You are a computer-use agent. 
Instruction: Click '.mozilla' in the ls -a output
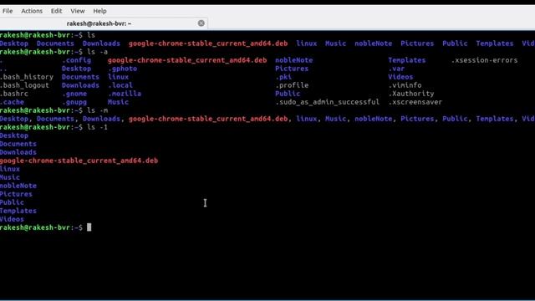click(x=125, y=94)
